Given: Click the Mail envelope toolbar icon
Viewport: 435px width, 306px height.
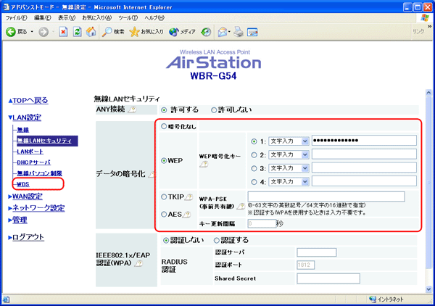Looking at the screenshot, I should coord(223,32).
